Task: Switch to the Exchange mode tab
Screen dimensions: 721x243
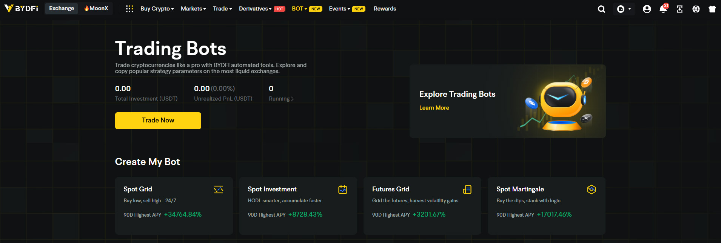Action: pos(62,8)
